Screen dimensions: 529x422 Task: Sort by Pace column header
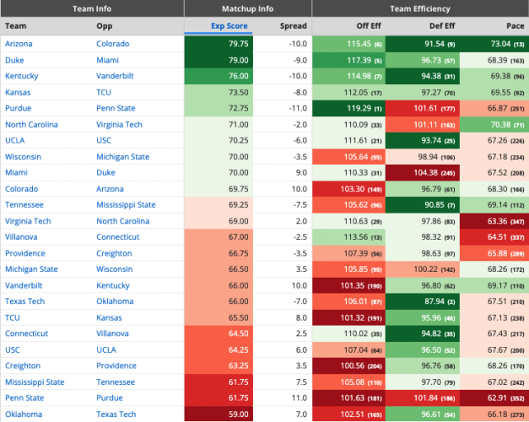(516, 26)
